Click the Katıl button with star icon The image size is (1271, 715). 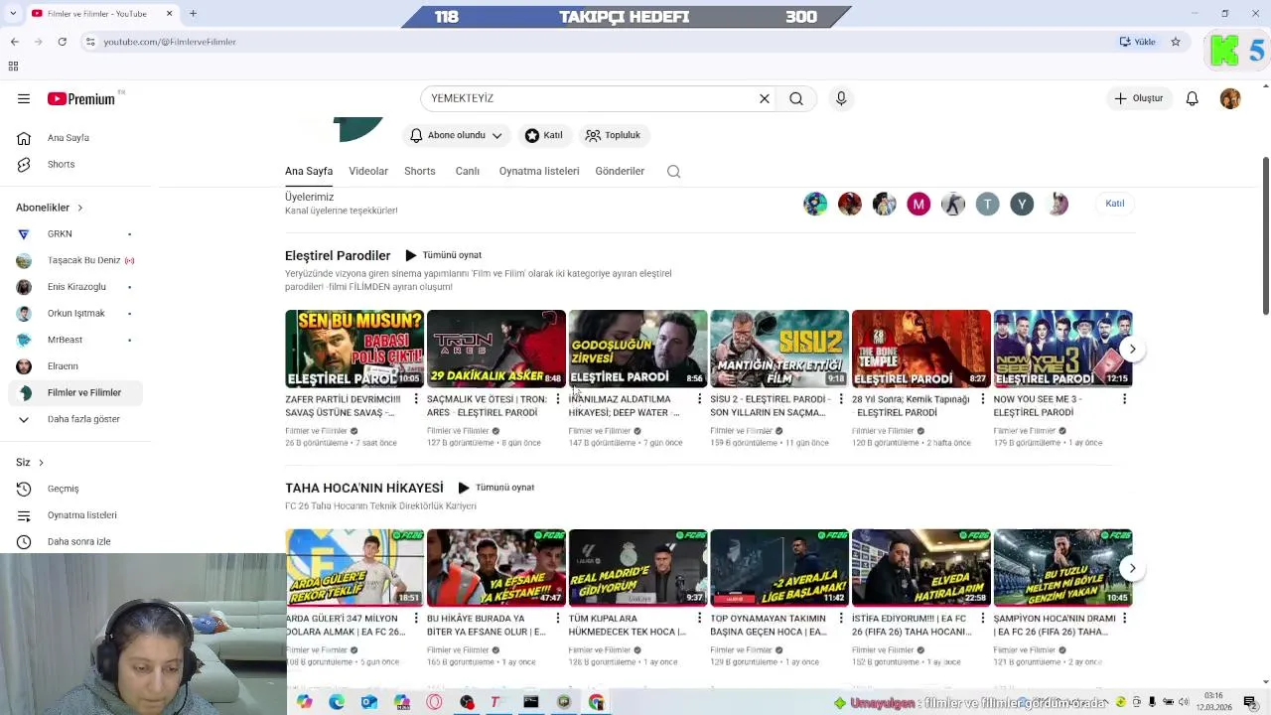click(x=544, y=135)
